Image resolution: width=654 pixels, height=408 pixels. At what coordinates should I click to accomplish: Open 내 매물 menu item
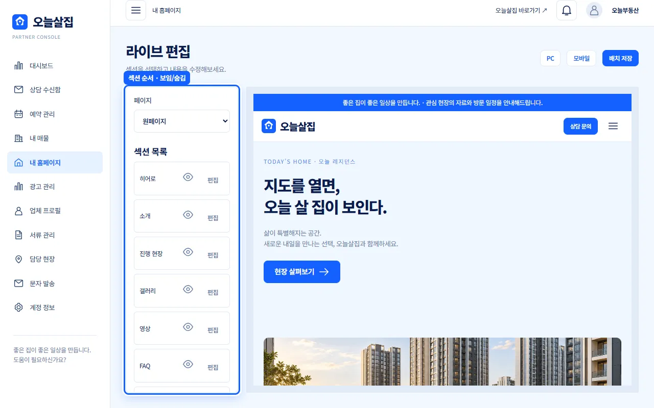[55, 138]
